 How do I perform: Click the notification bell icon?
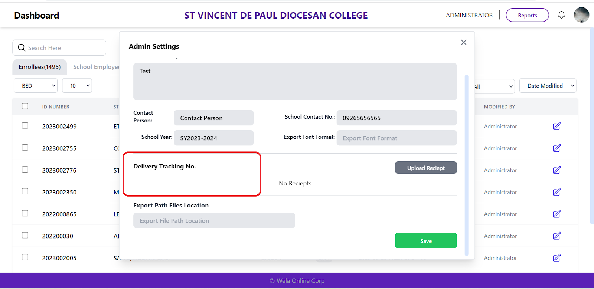[561, 15]
